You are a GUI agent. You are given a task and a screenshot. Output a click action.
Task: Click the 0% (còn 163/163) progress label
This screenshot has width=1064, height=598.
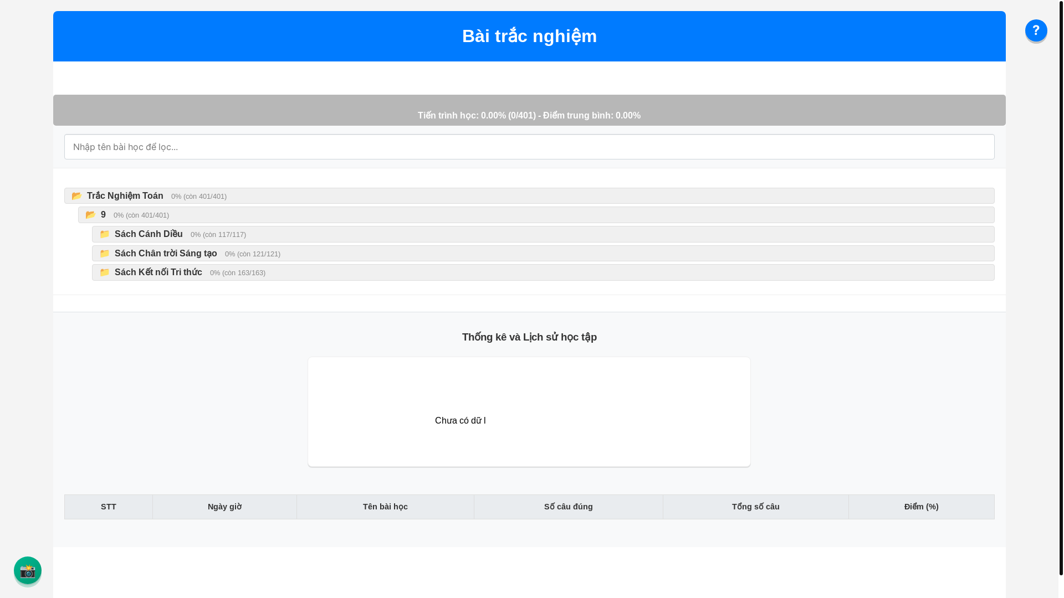coord(238,273)
